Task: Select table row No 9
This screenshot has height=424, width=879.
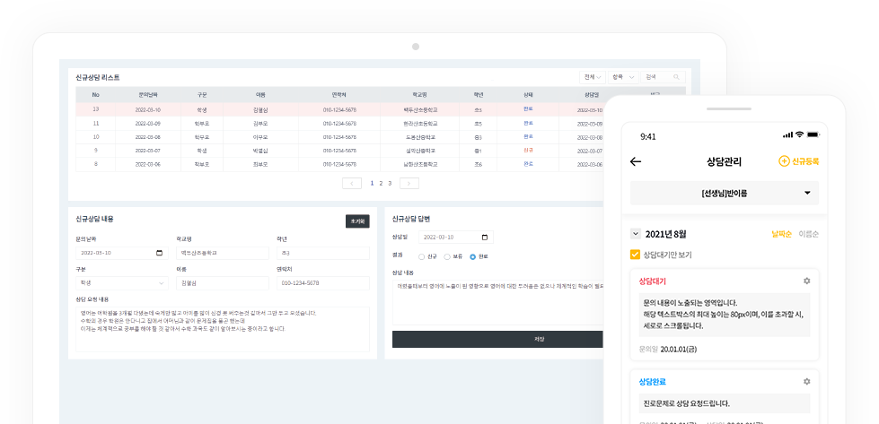Action: tap(339, 151)
